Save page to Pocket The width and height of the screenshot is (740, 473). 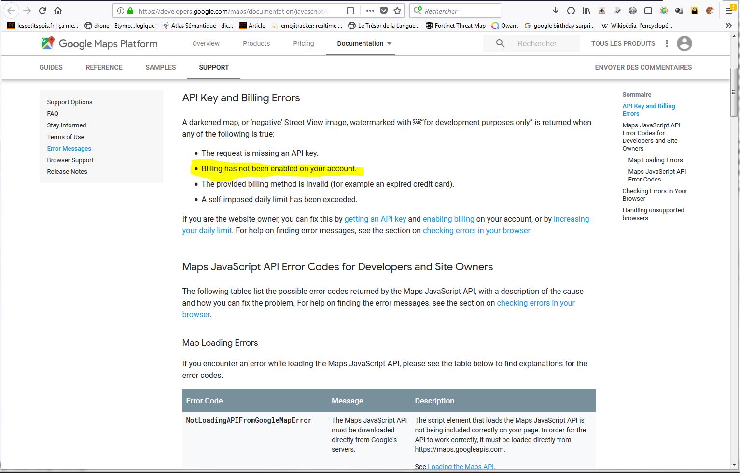(x=384, y=11)
